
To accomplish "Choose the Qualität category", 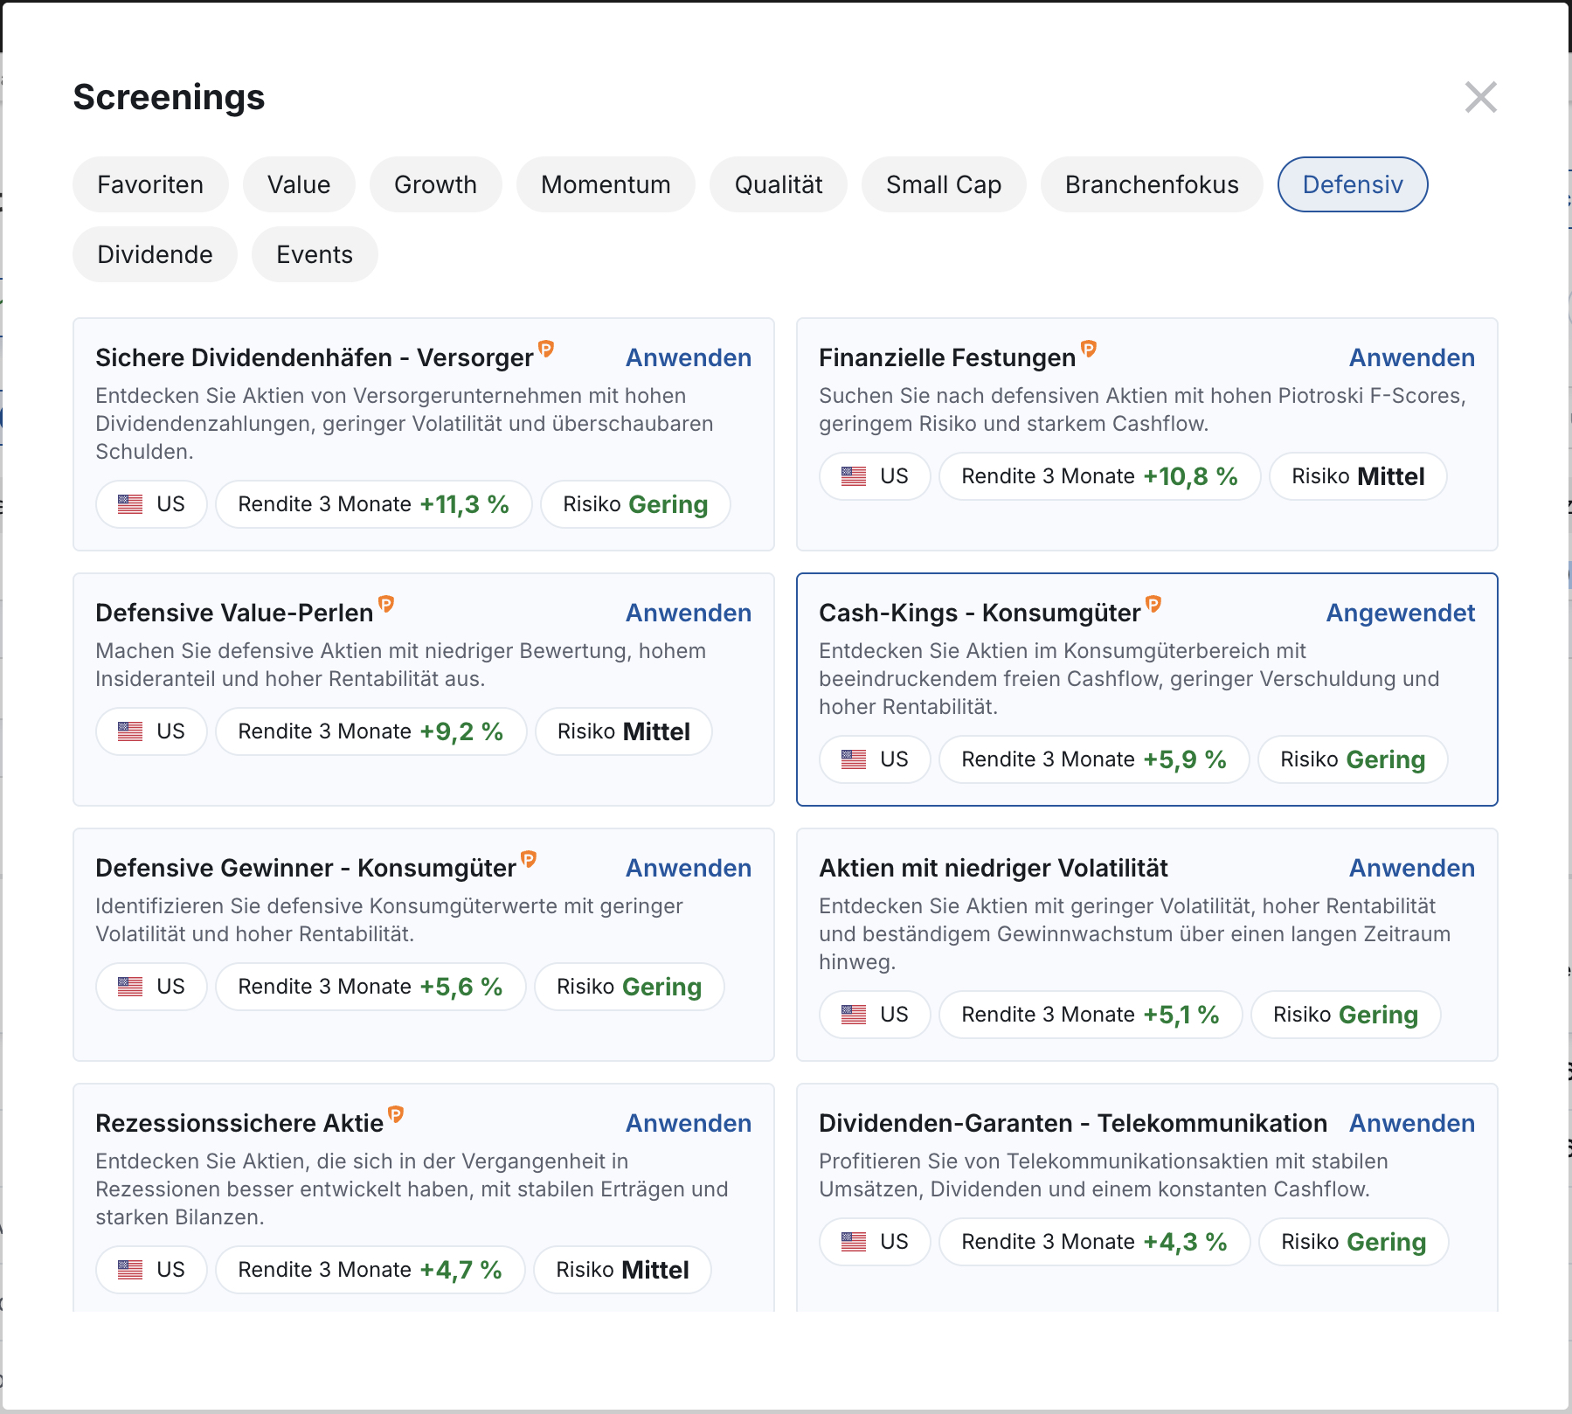I will click(779, 184).
